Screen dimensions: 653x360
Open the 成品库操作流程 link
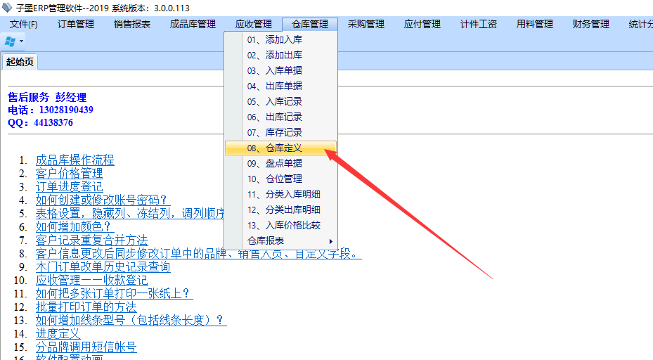(75, 160)
